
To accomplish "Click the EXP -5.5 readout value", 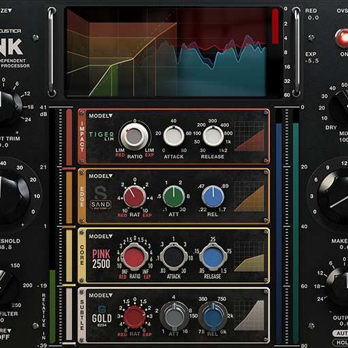I will tap(312, 60).
